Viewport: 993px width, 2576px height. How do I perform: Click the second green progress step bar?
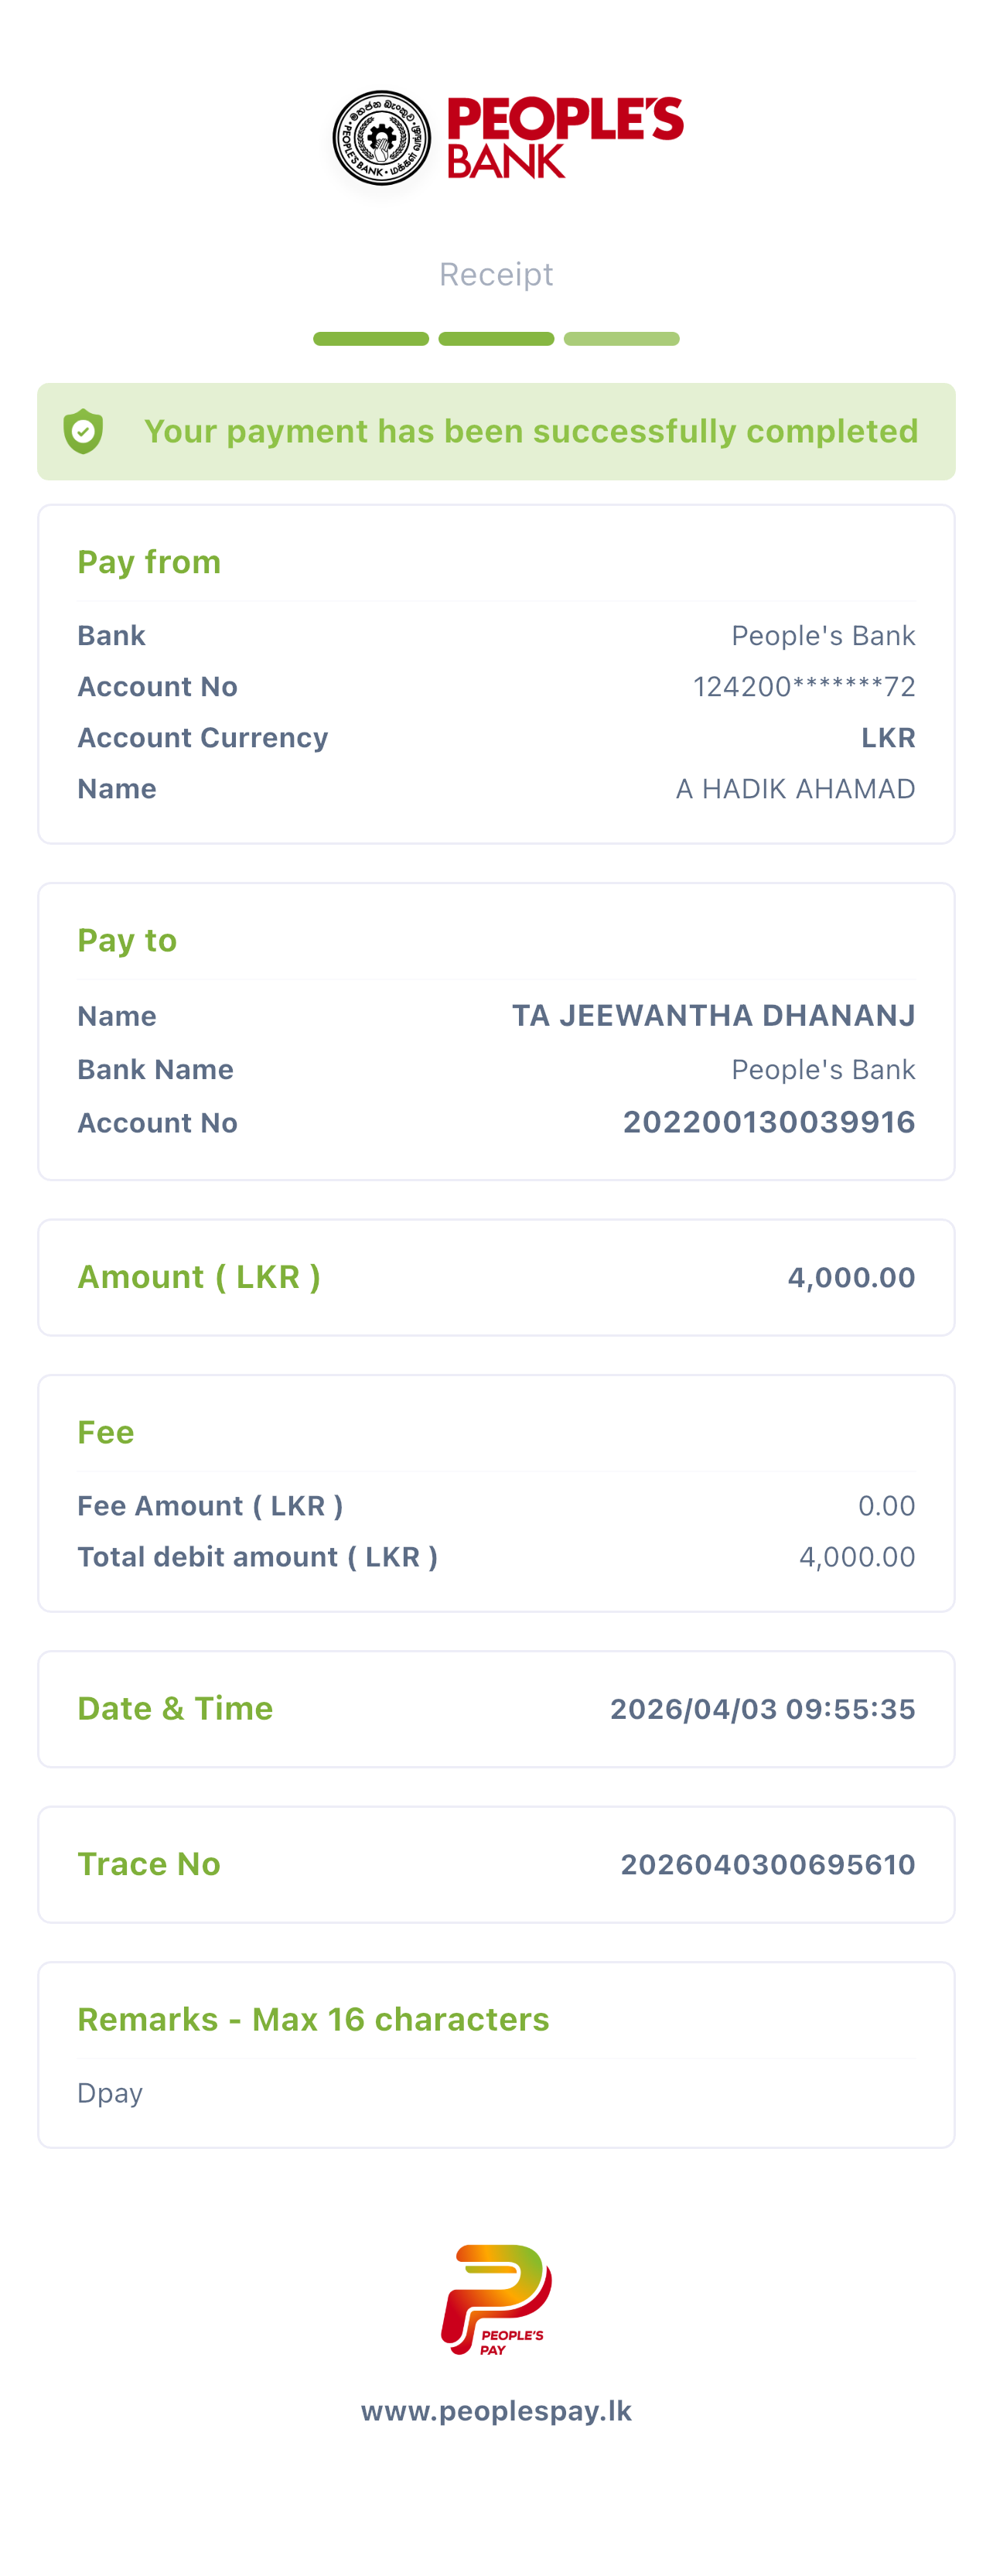496,339
